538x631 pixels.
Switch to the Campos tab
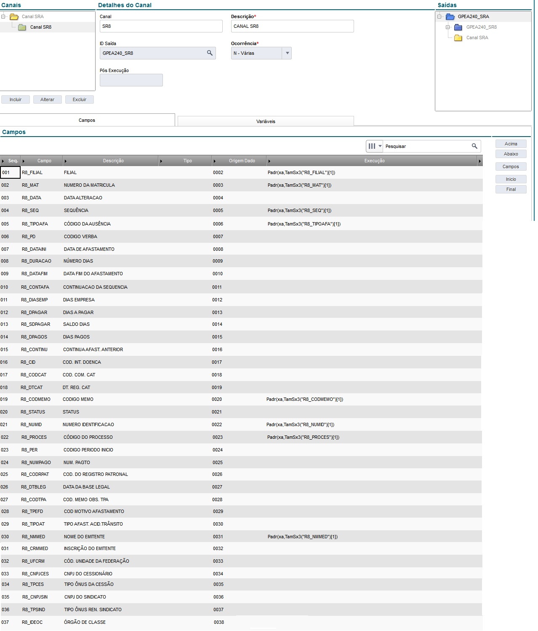(87, 120)
